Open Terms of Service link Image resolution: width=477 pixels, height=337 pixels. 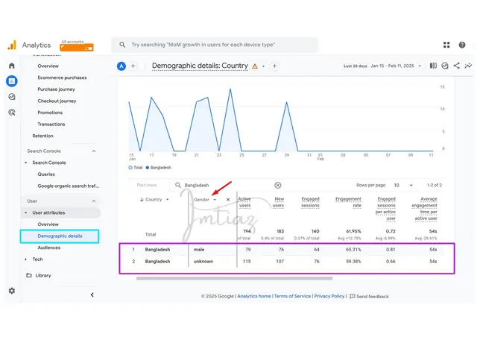[292, 296]
